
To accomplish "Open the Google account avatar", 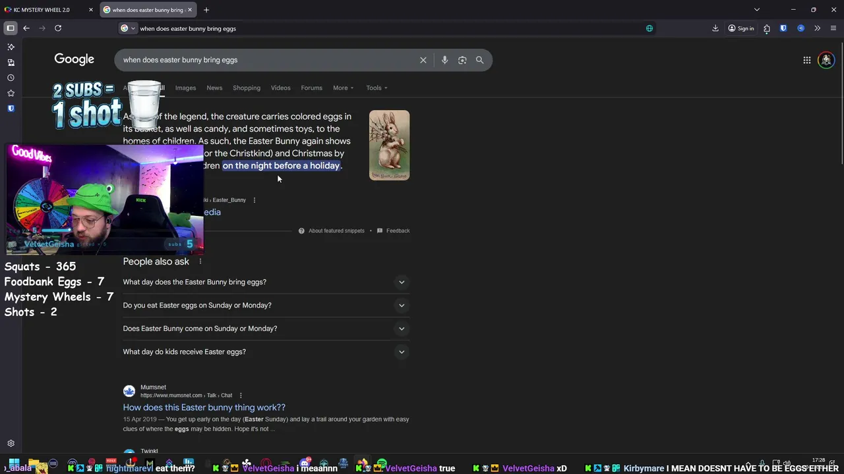I will tap(826, 60).
